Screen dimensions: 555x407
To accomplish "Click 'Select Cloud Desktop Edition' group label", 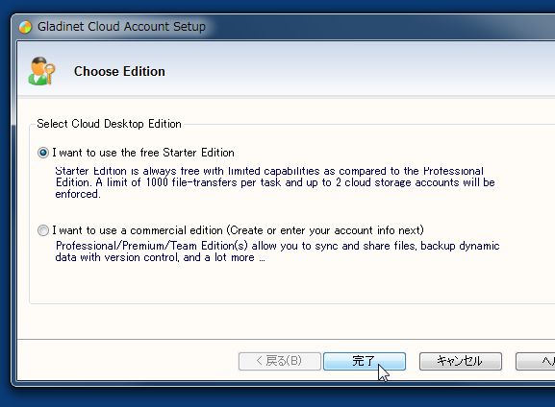I will point(109,124).
